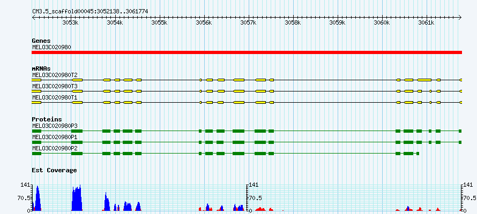Click the left arrowhead of the coordinate ruler
Viewport: 477px width, 214px height.
(33, 17)
